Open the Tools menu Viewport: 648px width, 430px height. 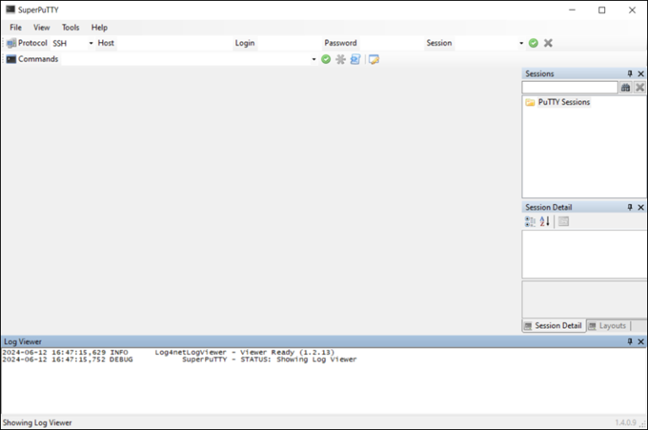point(70,27)
